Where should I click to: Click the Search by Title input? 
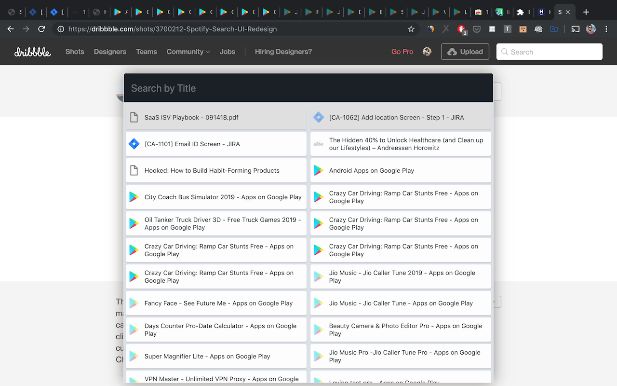308,88
